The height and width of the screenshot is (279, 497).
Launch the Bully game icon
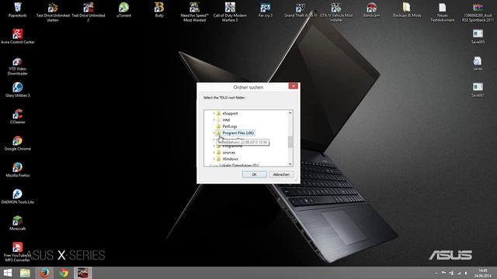(159, 9)
